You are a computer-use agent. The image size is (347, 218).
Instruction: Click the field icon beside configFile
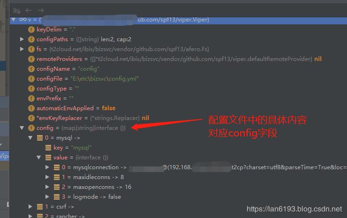pyautogui.click(x=31, y=79)
